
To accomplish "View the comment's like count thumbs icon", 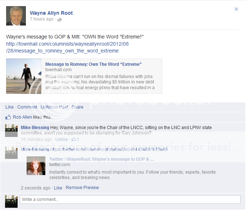I will pos(74,139).
